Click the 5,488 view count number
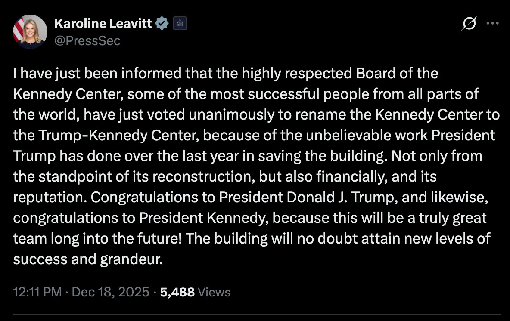 (177, 292)
